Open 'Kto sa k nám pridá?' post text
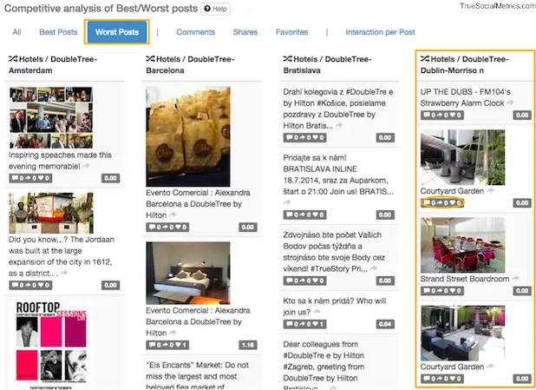Screen dimensions: 536x390 point(334,307)
